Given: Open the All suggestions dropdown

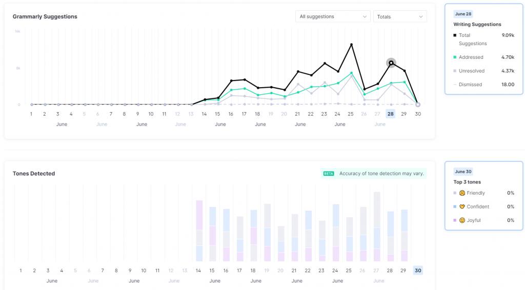Looking at the screenshot, I should pos(333,16).
